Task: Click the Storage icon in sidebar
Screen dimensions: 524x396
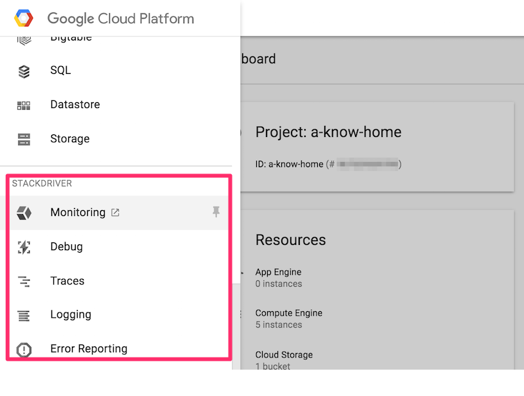Action: tap(24, 139)
